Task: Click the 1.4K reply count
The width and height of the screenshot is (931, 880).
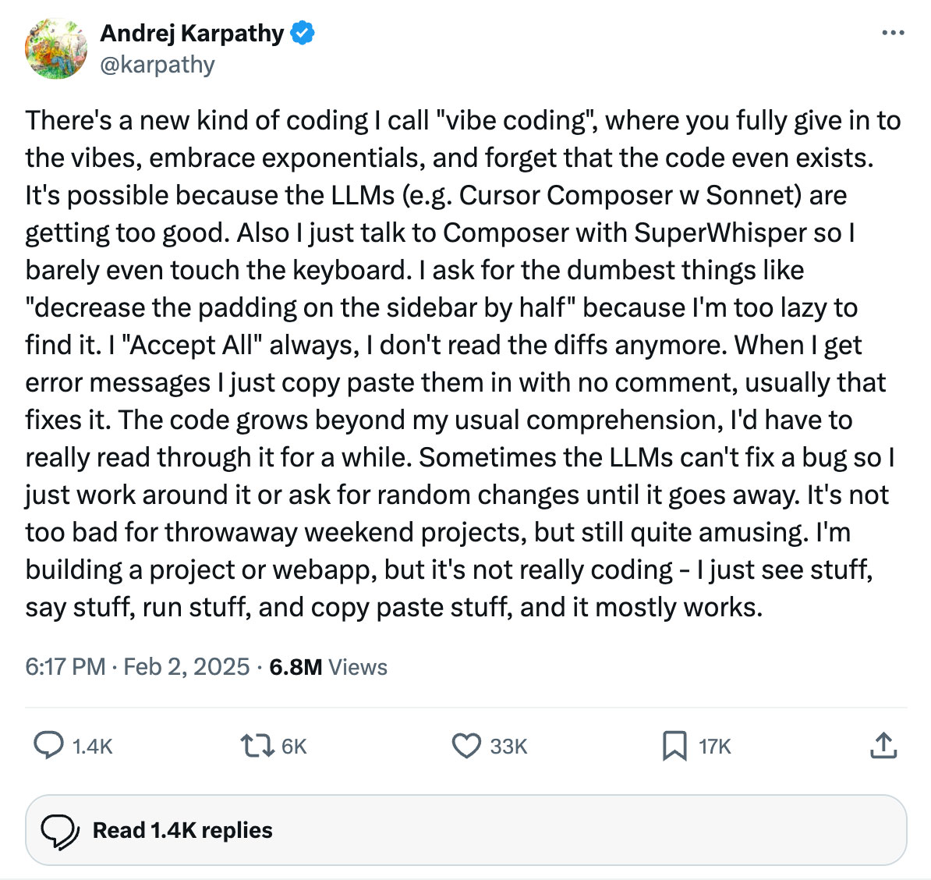Action: pyautogui.click(x=92, y=747)
